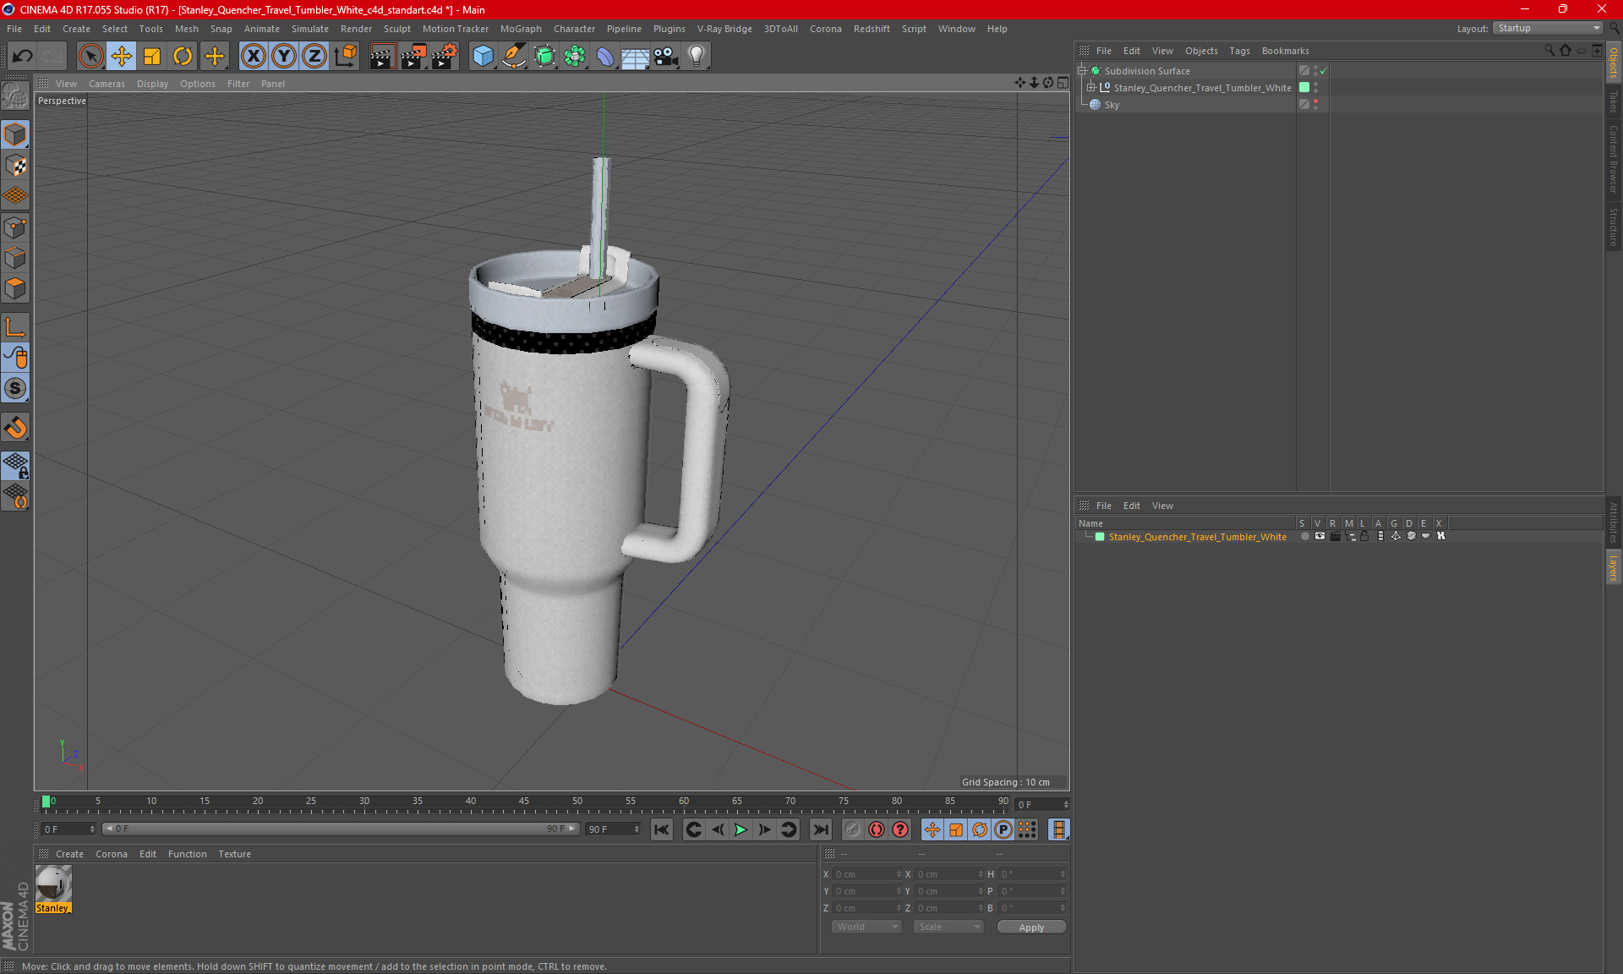Open the Array modeling objects icon
Viewport: 1623px width, 974px height.
point(575,57)
